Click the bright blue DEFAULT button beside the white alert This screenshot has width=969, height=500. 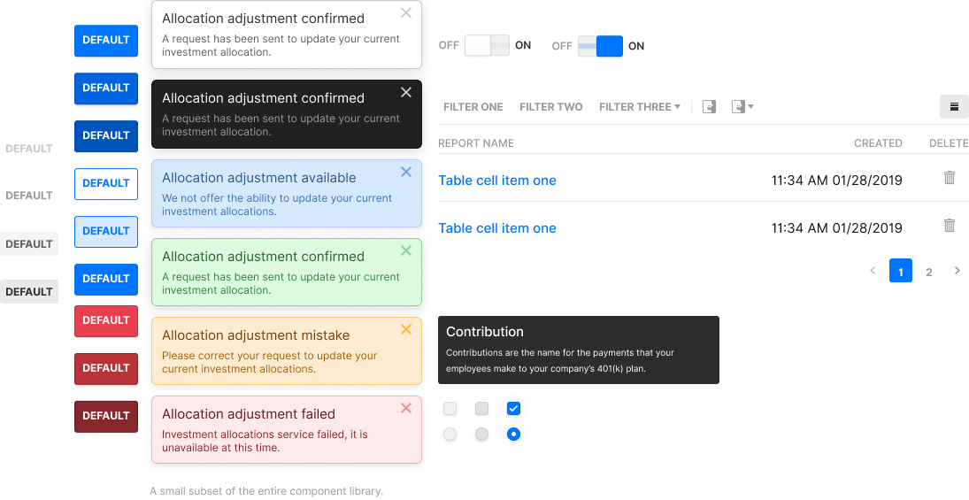(106, 40)
